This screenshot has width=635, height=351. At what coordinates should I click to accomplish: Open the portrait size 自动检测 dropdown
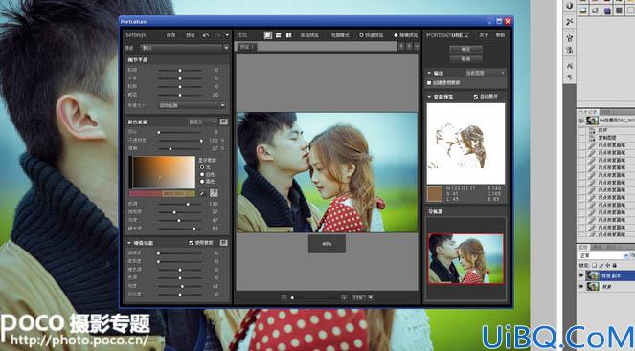[192, 105]
